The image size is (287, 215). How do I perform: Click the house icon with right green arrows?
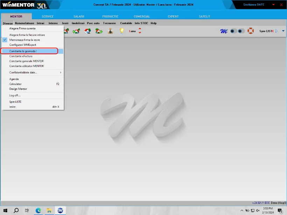tap(99, 31)
